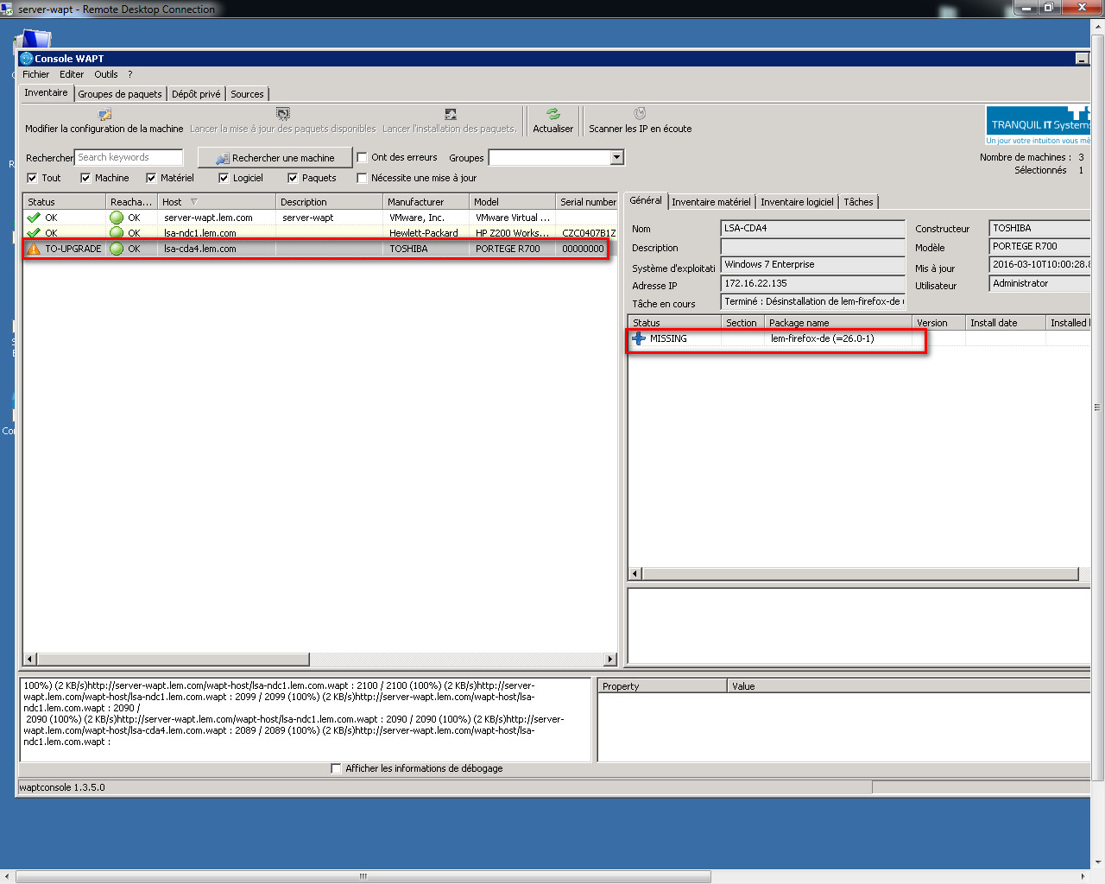Click the Actualiser refresh icon
This screenshot has width=1105, height=884.
(x=552, y=114)
